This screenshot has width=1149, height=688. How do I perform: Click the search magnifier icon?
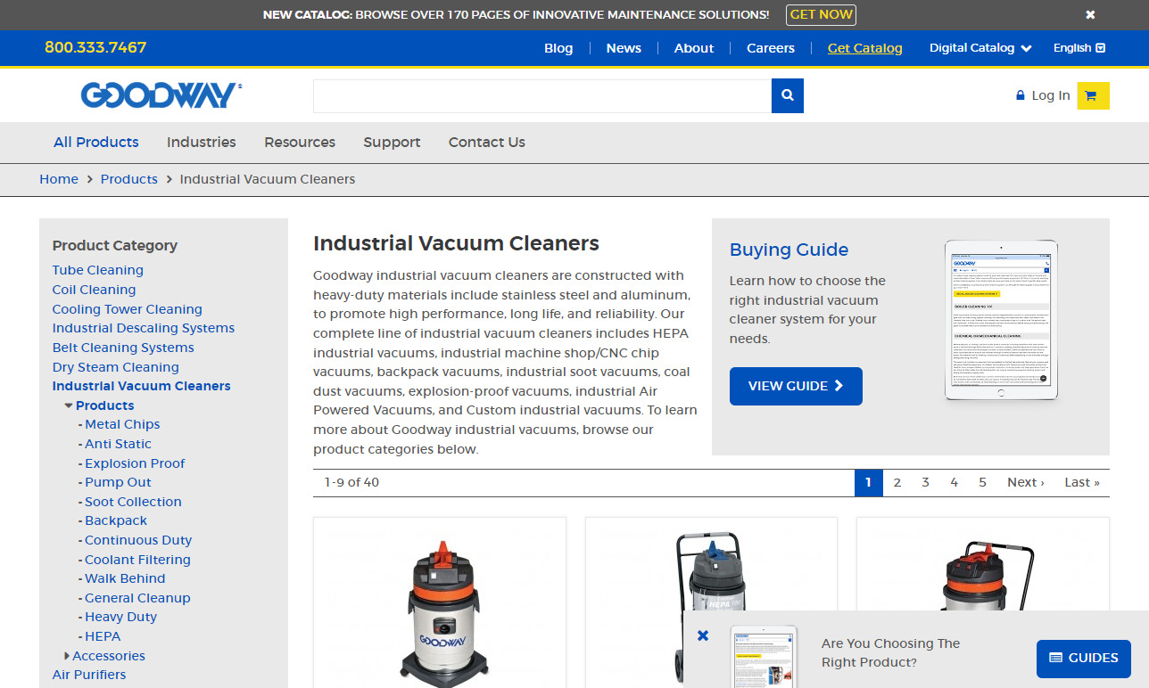(787, 95)
